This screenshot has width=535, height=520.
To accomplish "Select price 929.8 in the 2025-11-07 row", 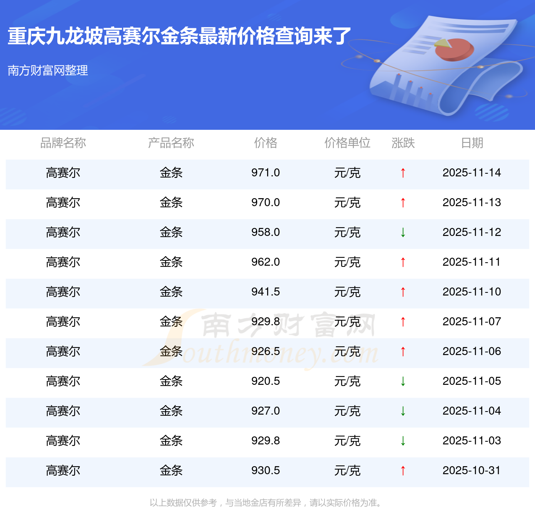I will coord(266,321).
